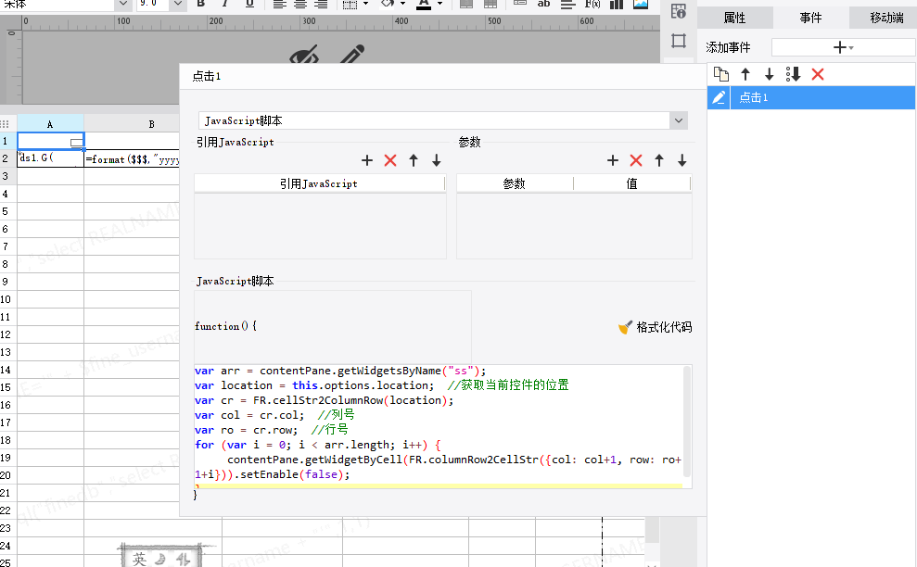The height and width of the screenshot is (567, 917).
Task: Toggle italic formatting in the toolbar
Action: (x=225, y=4)
